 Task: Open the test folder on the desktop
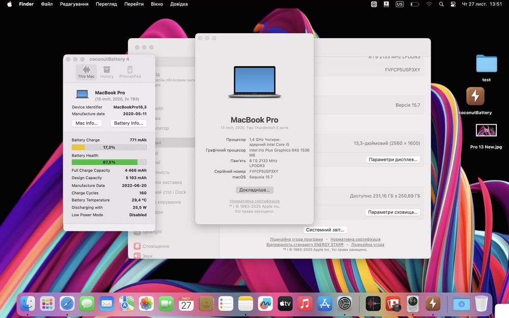tap(486, 64)
